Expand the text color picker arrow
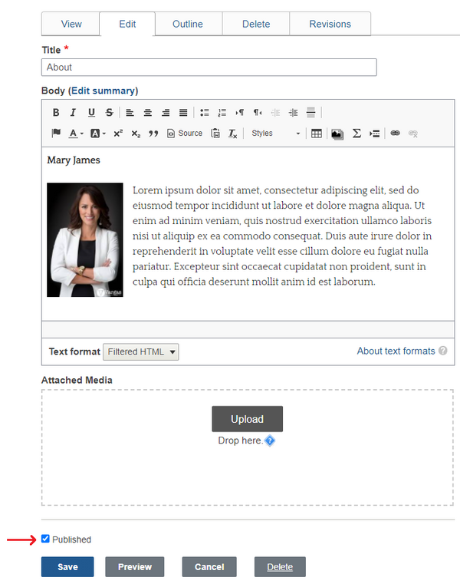Image resolution: width=460 pixels, height=584 pixels. click(x=82, y=134)
